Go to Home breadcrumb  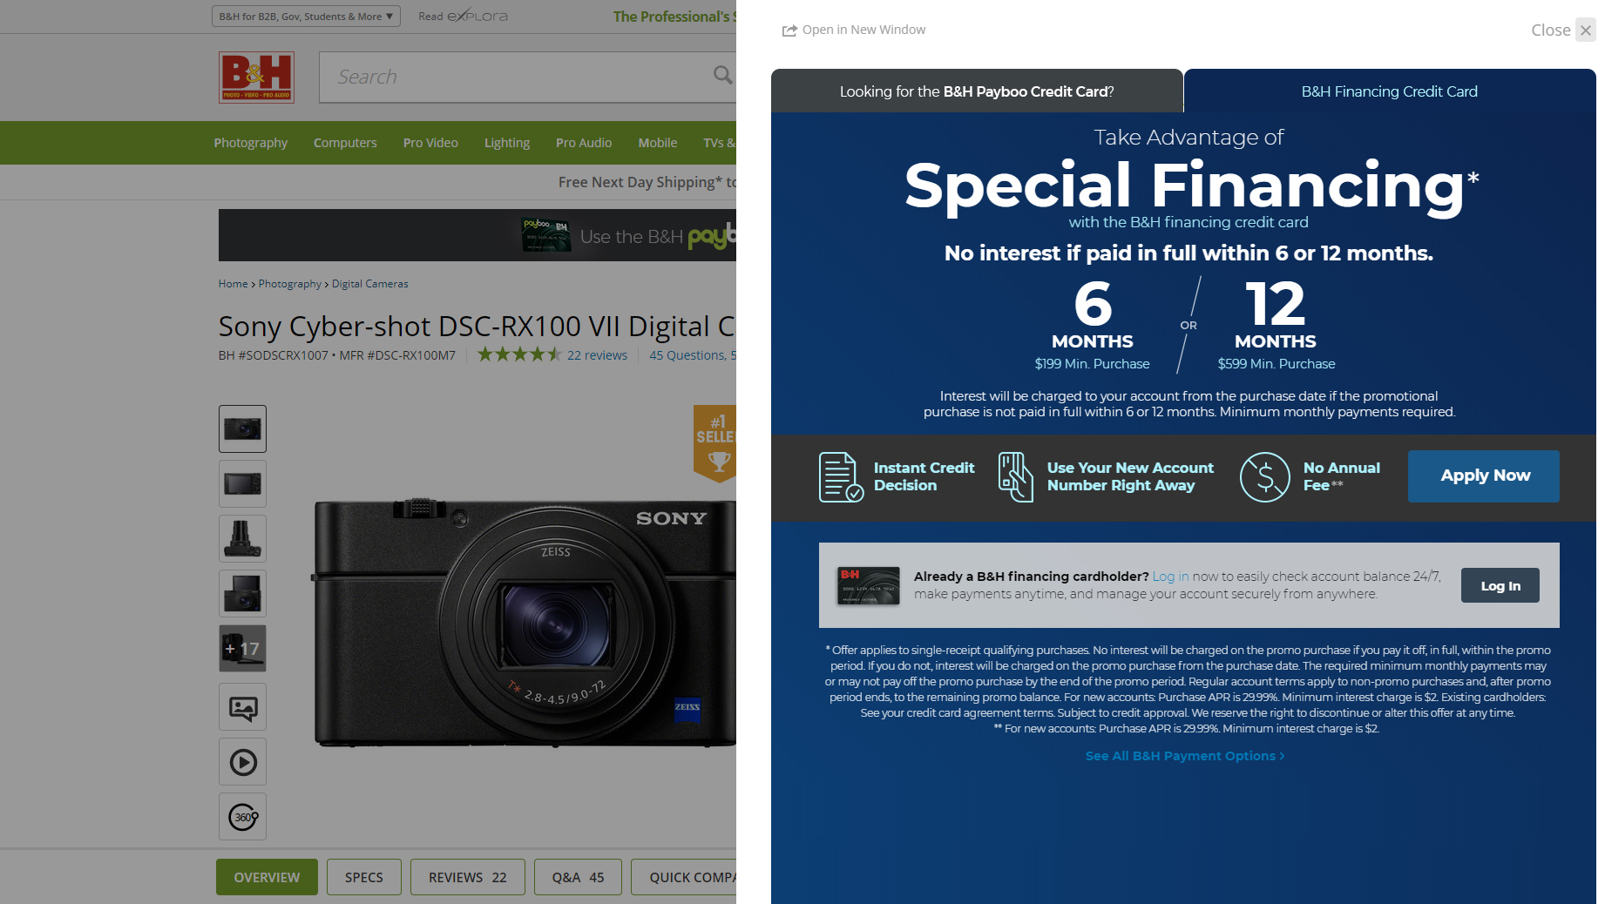pos(233,284)
